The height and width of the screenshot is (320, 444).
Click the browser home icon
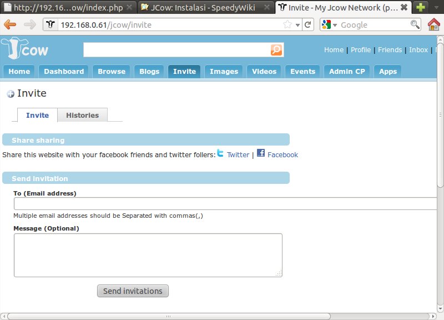(434, 25)
